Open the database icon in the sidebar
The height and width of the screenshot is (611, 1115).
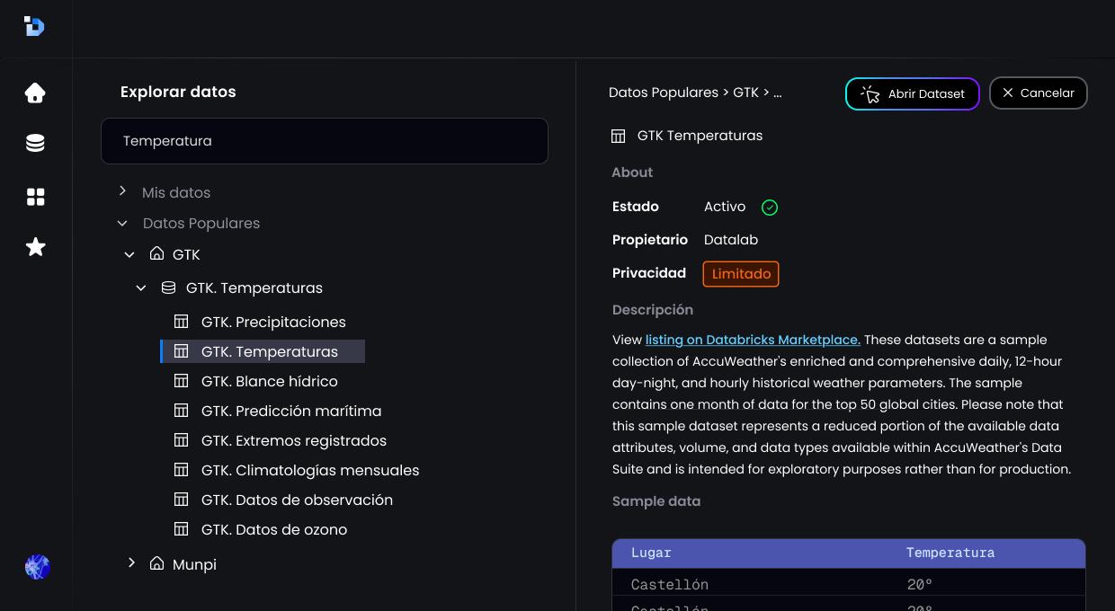(x=35, y=144)
